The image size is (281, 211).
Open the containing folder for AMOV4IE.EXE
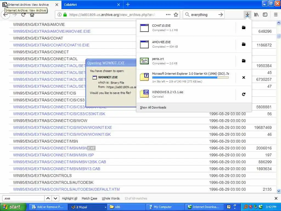(244, 44)
